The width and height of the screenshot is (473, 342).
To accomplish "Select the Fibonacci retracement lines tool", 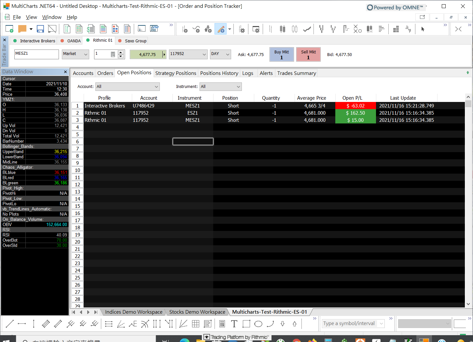I will click(x=109, y=324).
